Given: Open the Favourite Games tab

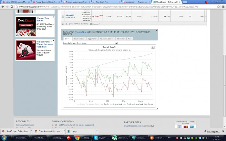Looking at the screenshot, I should [x=107, y=39].
